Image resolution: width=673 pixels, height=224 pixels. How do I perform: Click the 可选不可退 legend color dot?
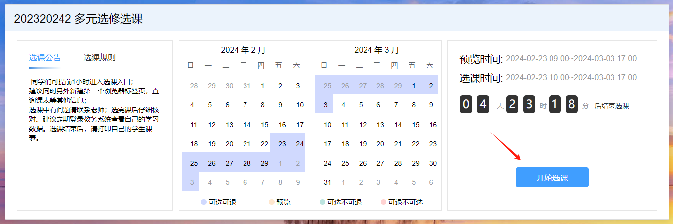tap(323, 202)
